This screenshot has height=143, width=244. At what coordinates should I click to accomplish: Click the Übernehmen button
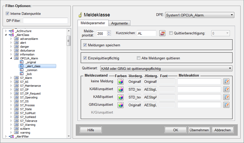199,130
